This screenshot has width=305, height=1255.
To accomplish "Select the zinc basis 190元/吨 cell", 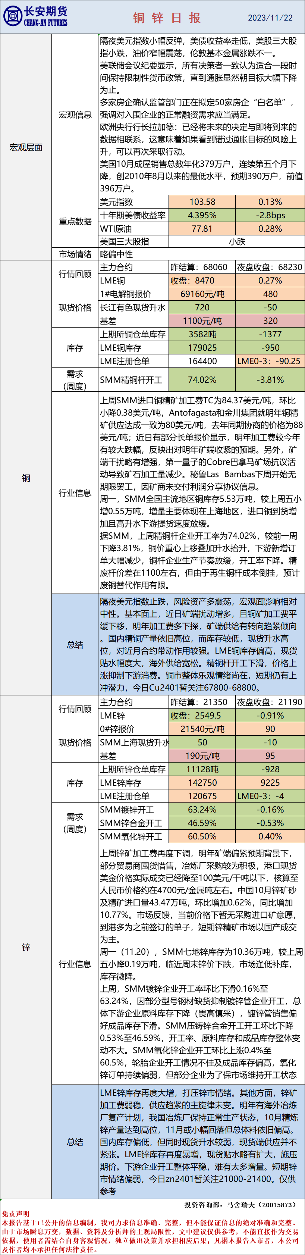I will [x=202, y=756].
